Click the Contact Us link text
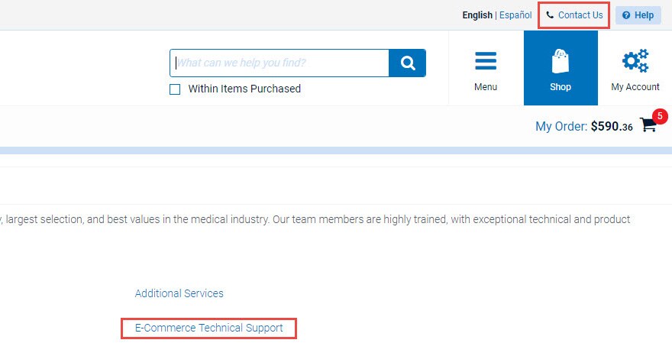 tap(580, 15)
